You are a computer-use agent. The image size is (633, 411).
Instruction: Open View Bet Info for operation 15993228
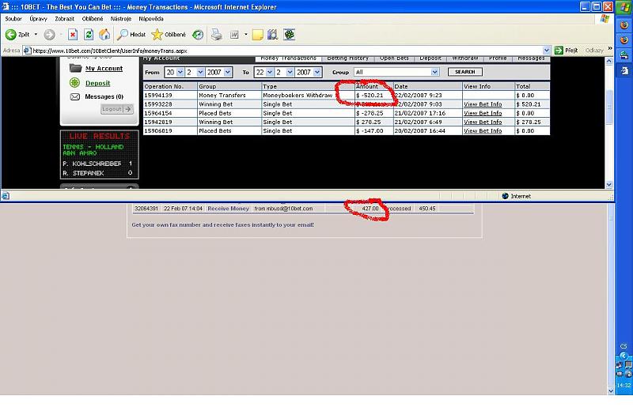[x=483, y=104]
